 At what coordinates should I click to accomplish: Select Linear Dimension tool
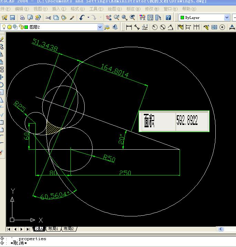(x=129, y=27)
